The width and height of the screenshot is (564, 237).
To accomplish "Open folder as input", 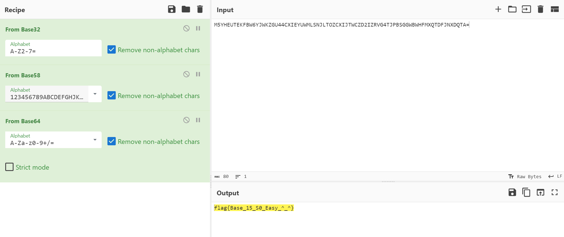I will pyautogui.click(x=512, y=9).
